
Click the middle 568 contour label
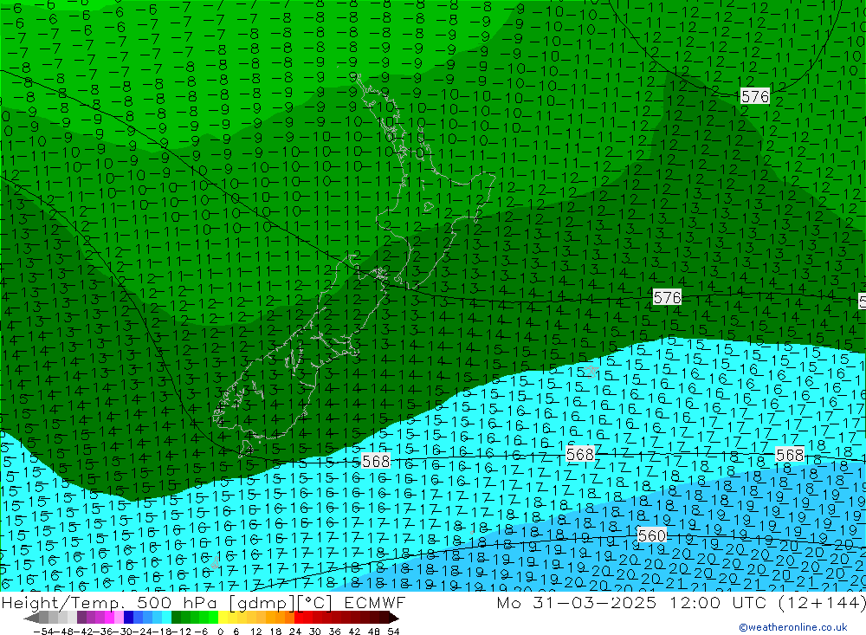click(x=580, y=454)
